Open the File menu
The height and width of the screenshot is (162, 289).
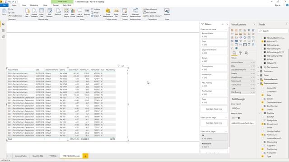(x=4, y=5)
